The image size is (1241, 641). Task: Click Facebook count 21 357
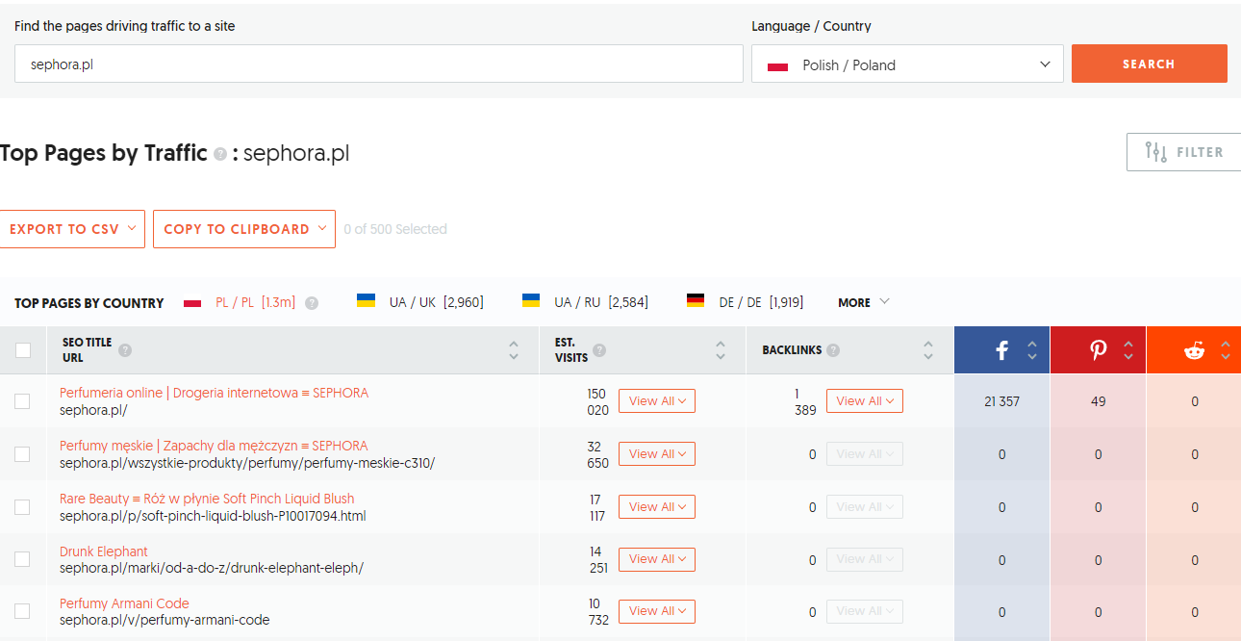1001,401
